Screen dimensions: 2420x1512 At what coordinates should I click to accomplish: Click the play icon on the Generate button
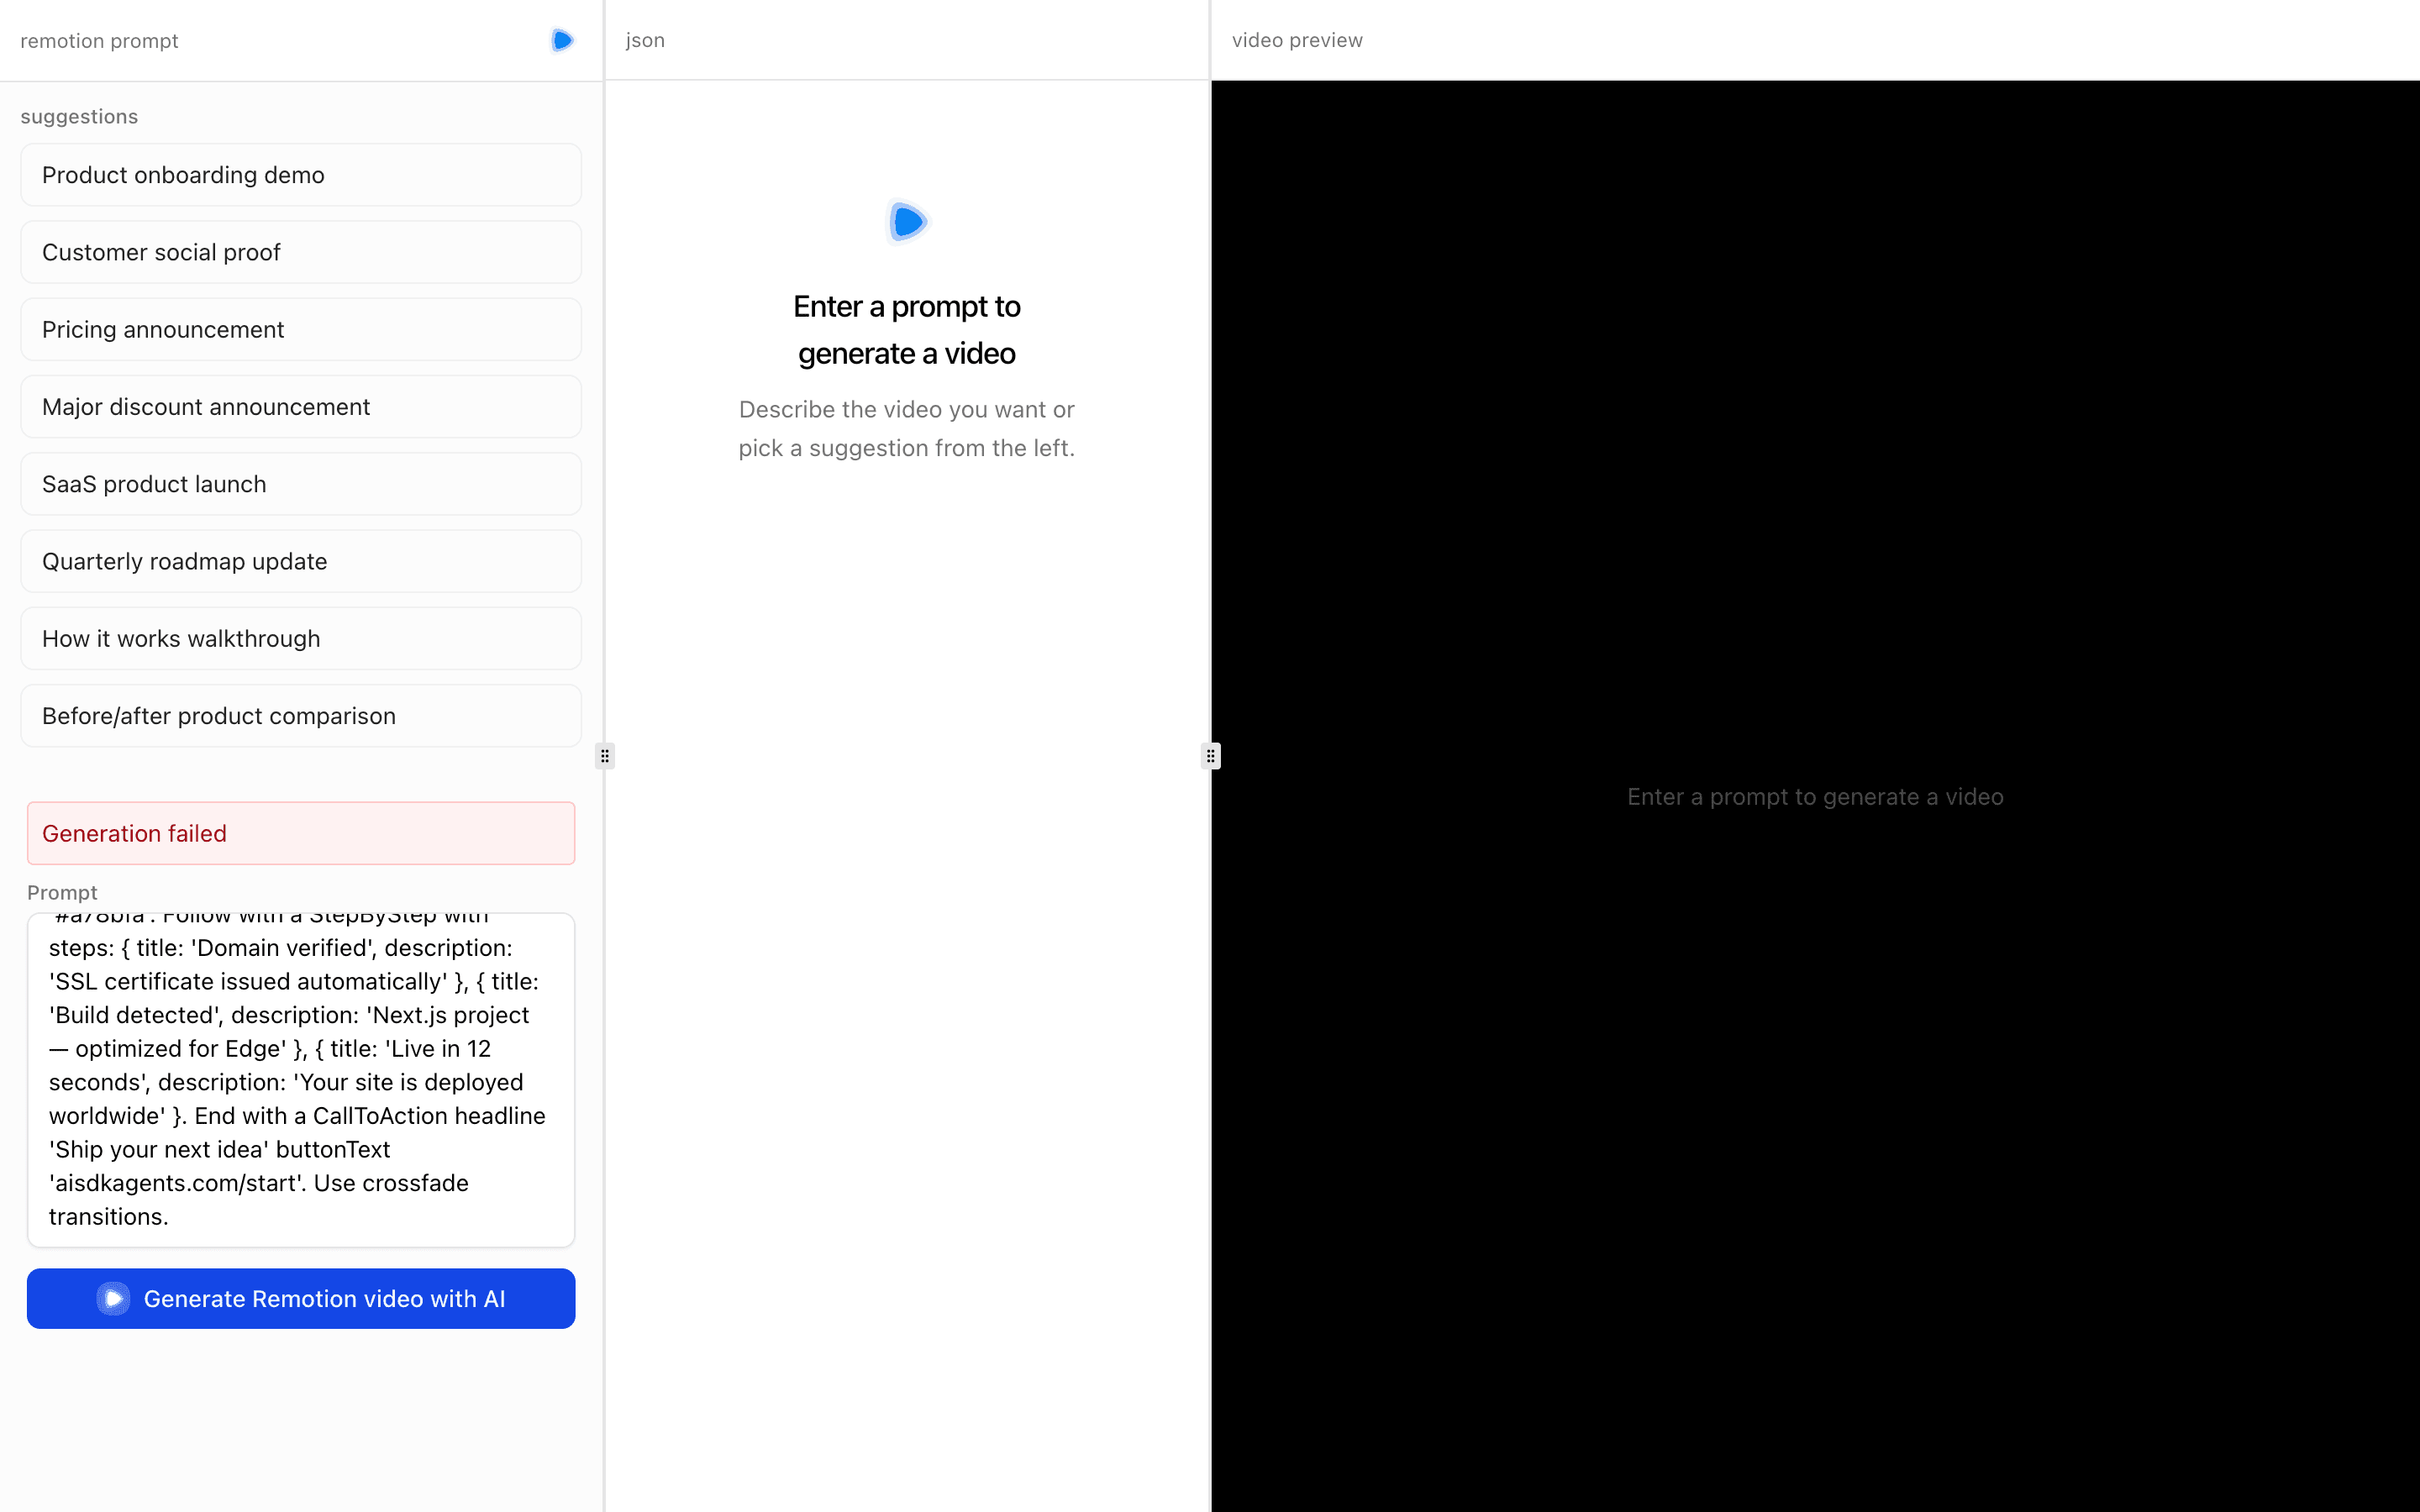pos(113,1298)
